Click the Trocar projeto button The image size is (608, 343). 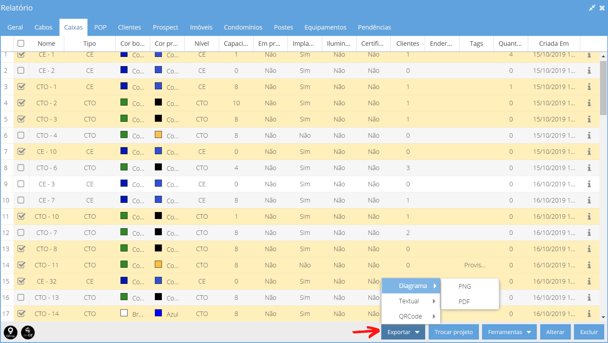(454, 332)
